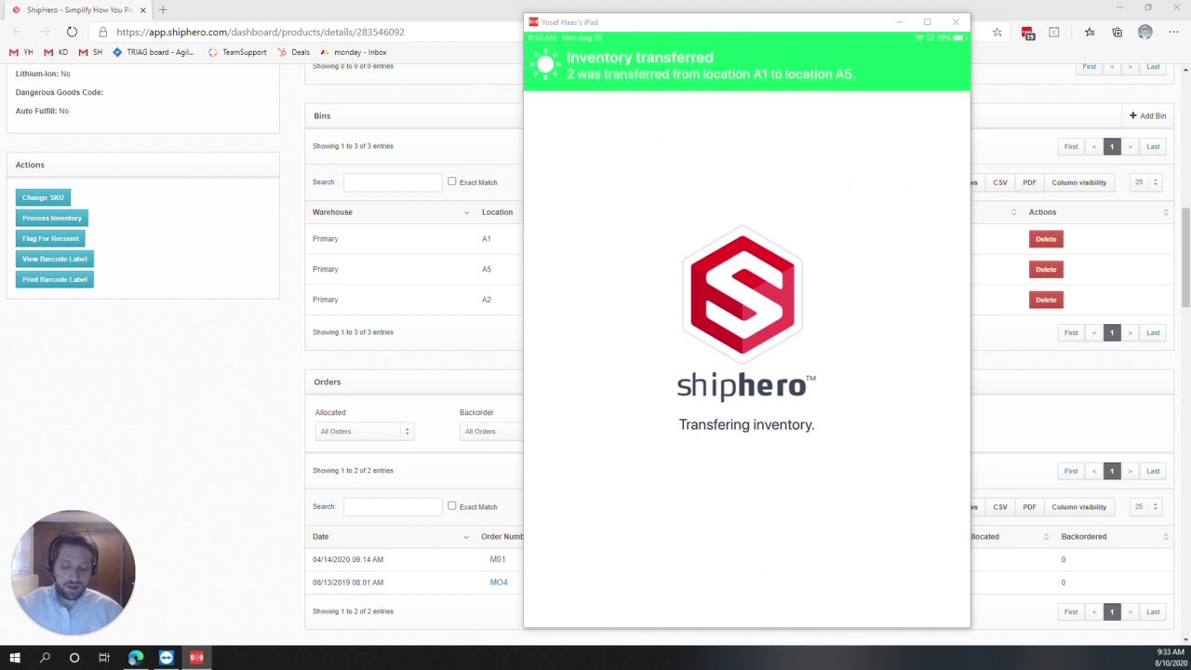Screen dimensions: 1191x670
Task: Click Change SKU action button
Action: tap(43, 197)
